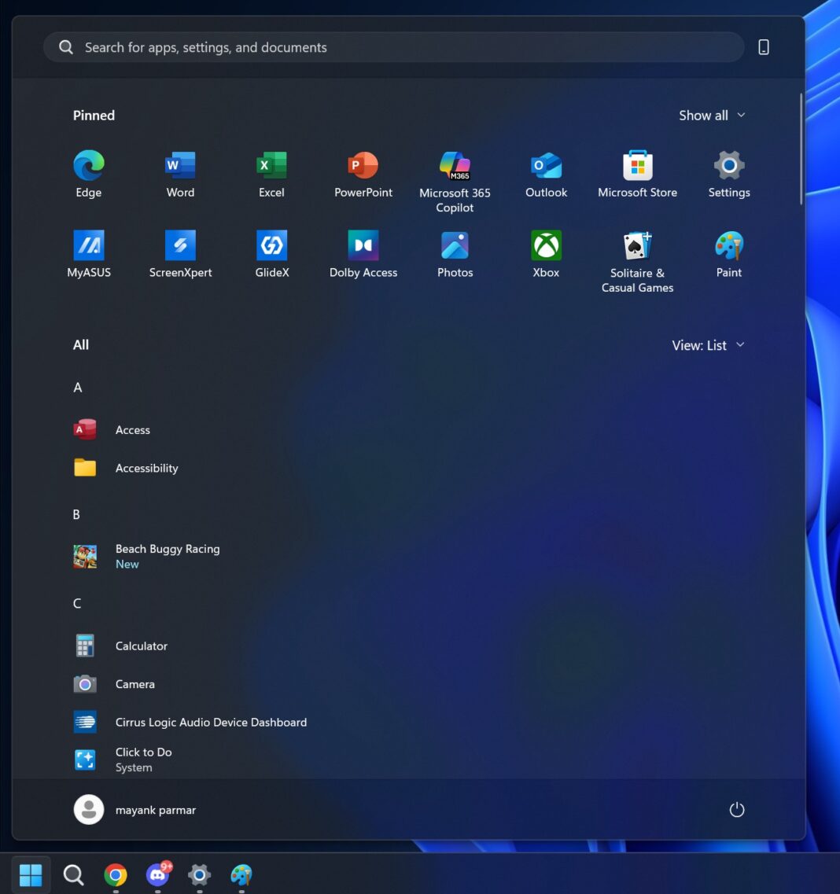This screenshot has width=840, height=894.
Task: Click the power button
Action: click(x=736, y=809)
